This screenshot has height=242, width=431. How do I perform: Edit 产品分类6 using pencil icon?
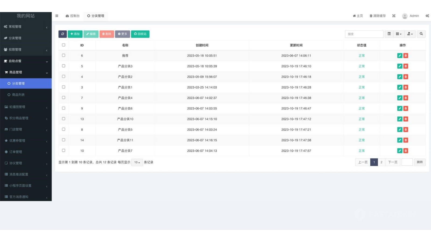pyautogui.click(x=400, y=108)
